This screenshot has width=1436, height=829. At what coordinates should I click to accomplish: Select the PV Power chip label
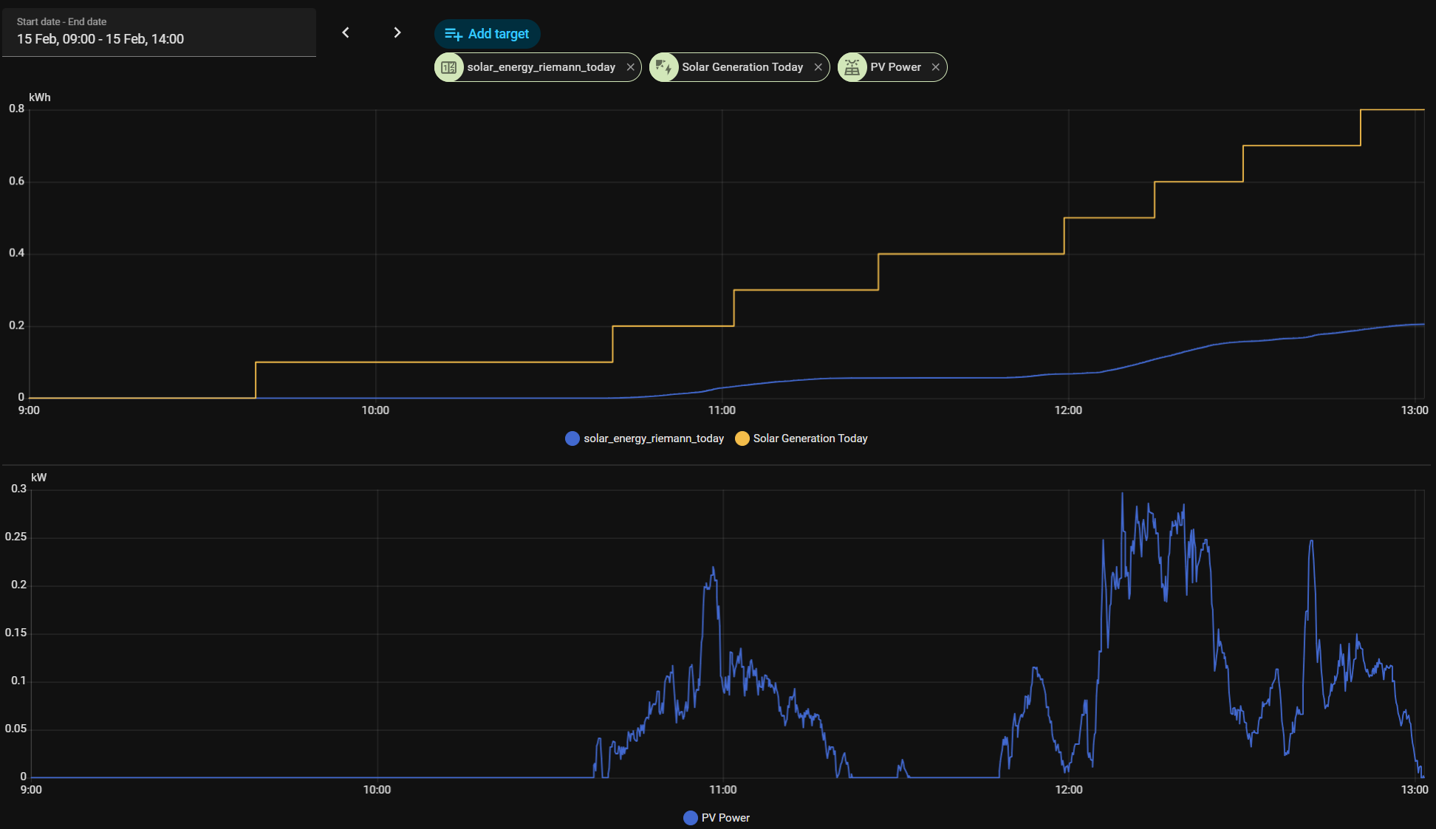(895, 67)
